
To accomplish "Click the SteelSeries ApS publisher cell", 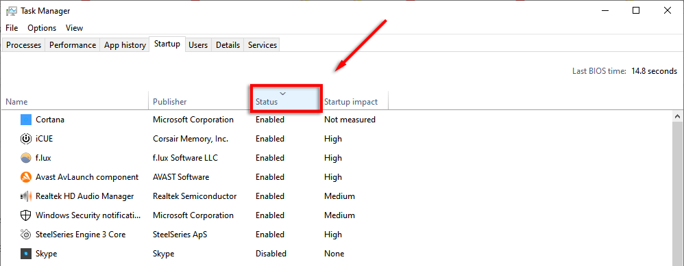I will coord(180,235).
